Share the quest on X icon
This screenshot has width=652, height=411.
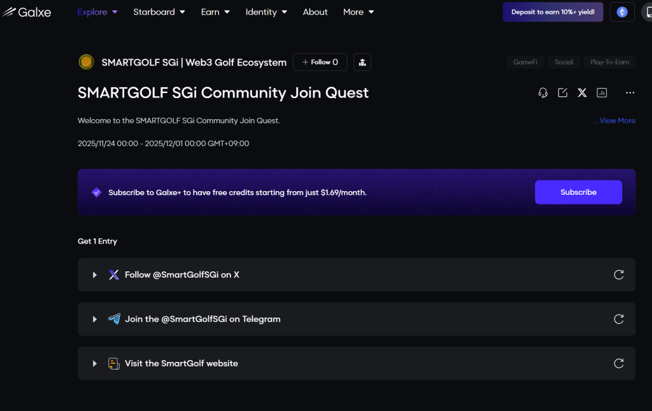[582, 93]
